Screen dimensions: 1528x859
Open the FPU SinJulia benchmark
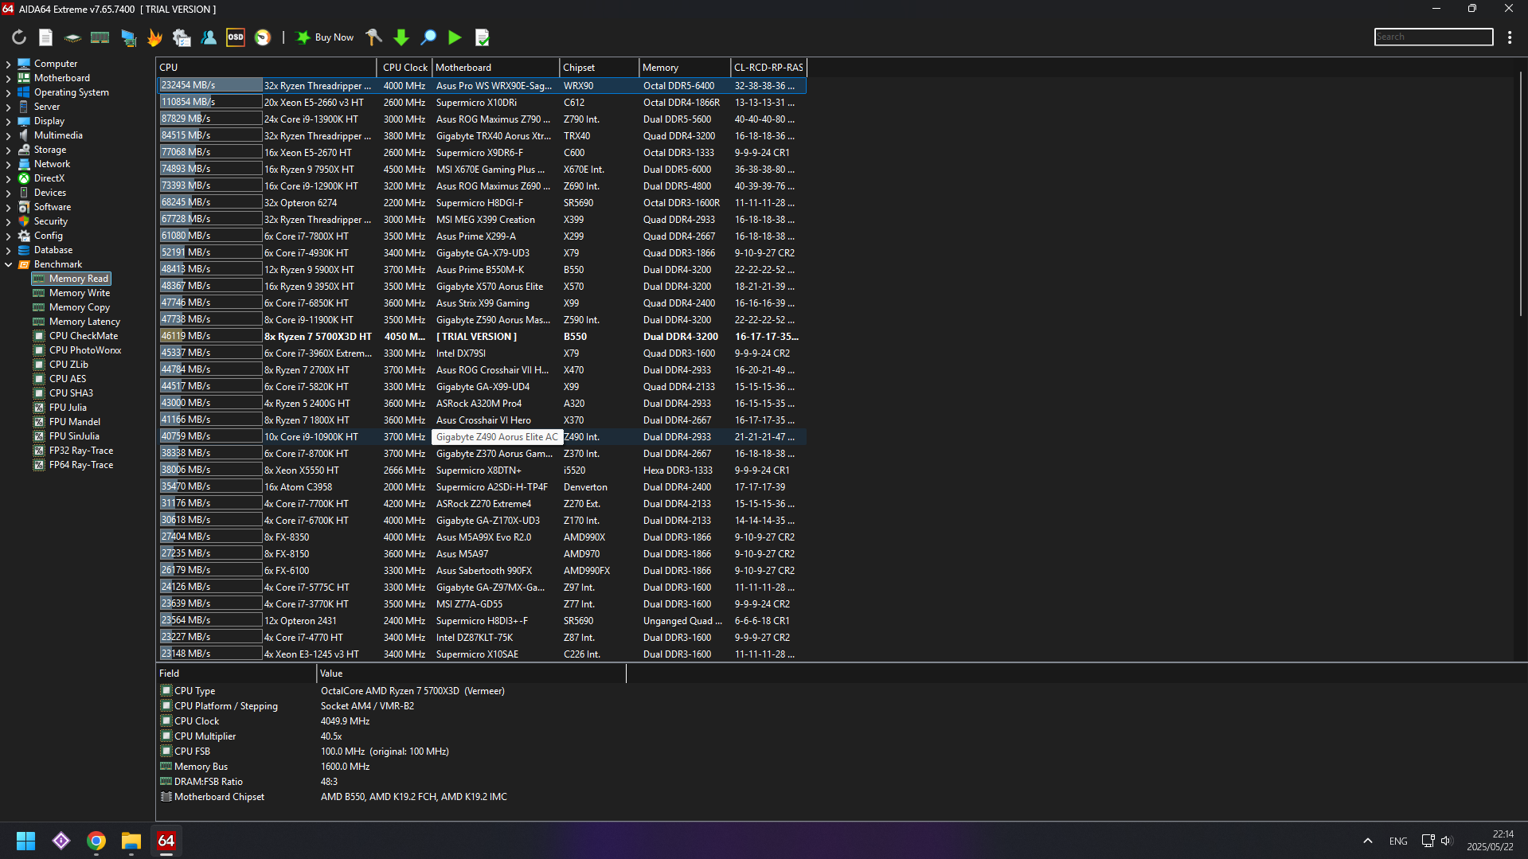click(74, 436)
